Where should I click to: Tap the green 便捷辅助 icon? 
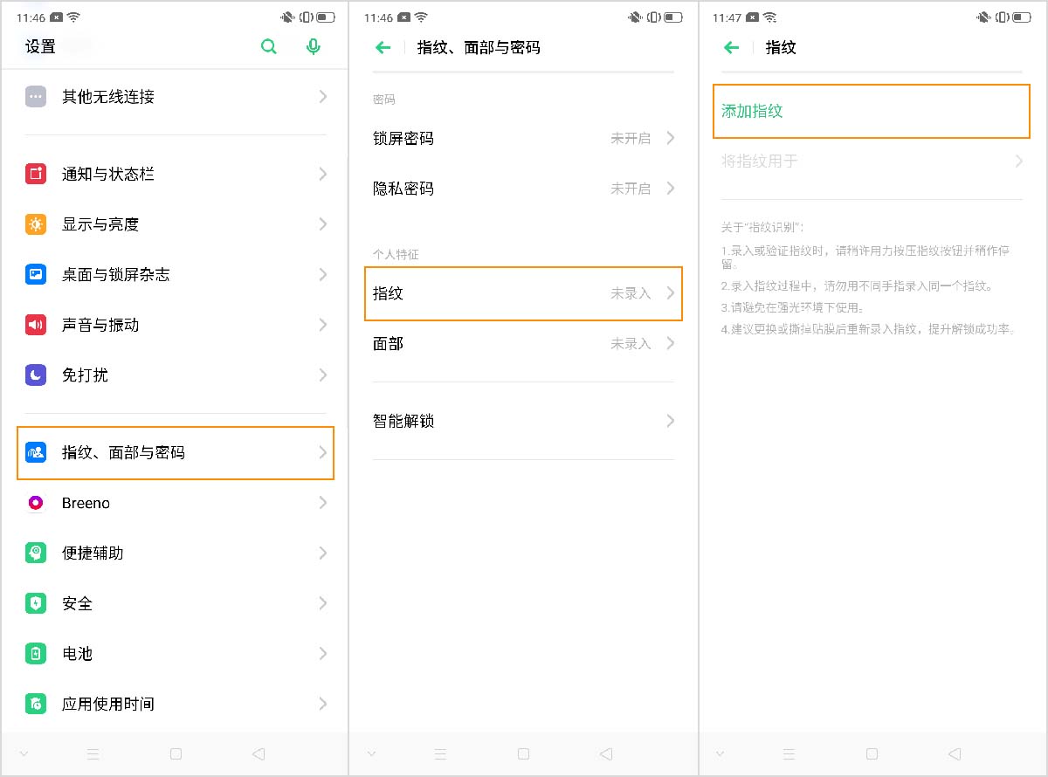[x=36, y=553]
